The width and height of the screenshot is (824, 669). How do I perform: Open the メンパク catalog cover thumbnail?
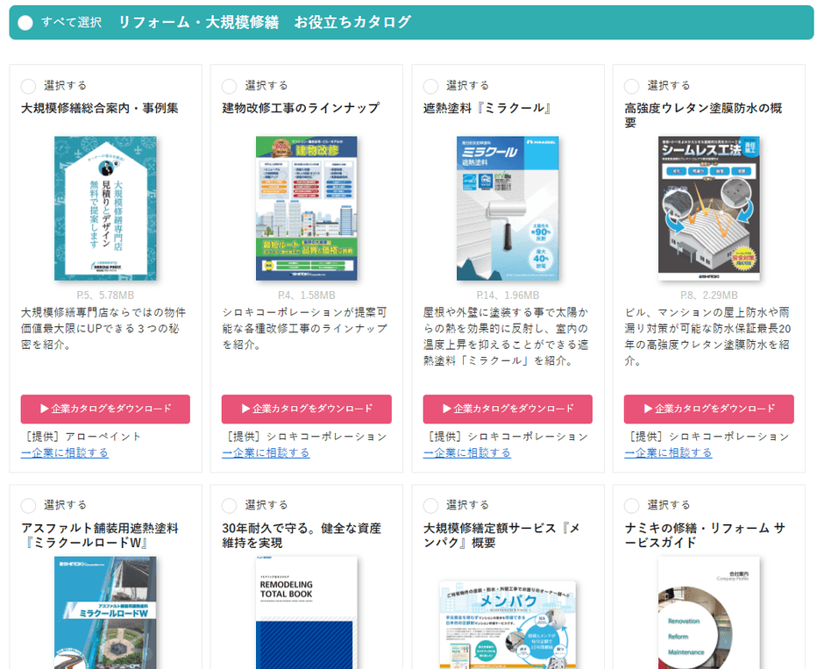(508, 624)
